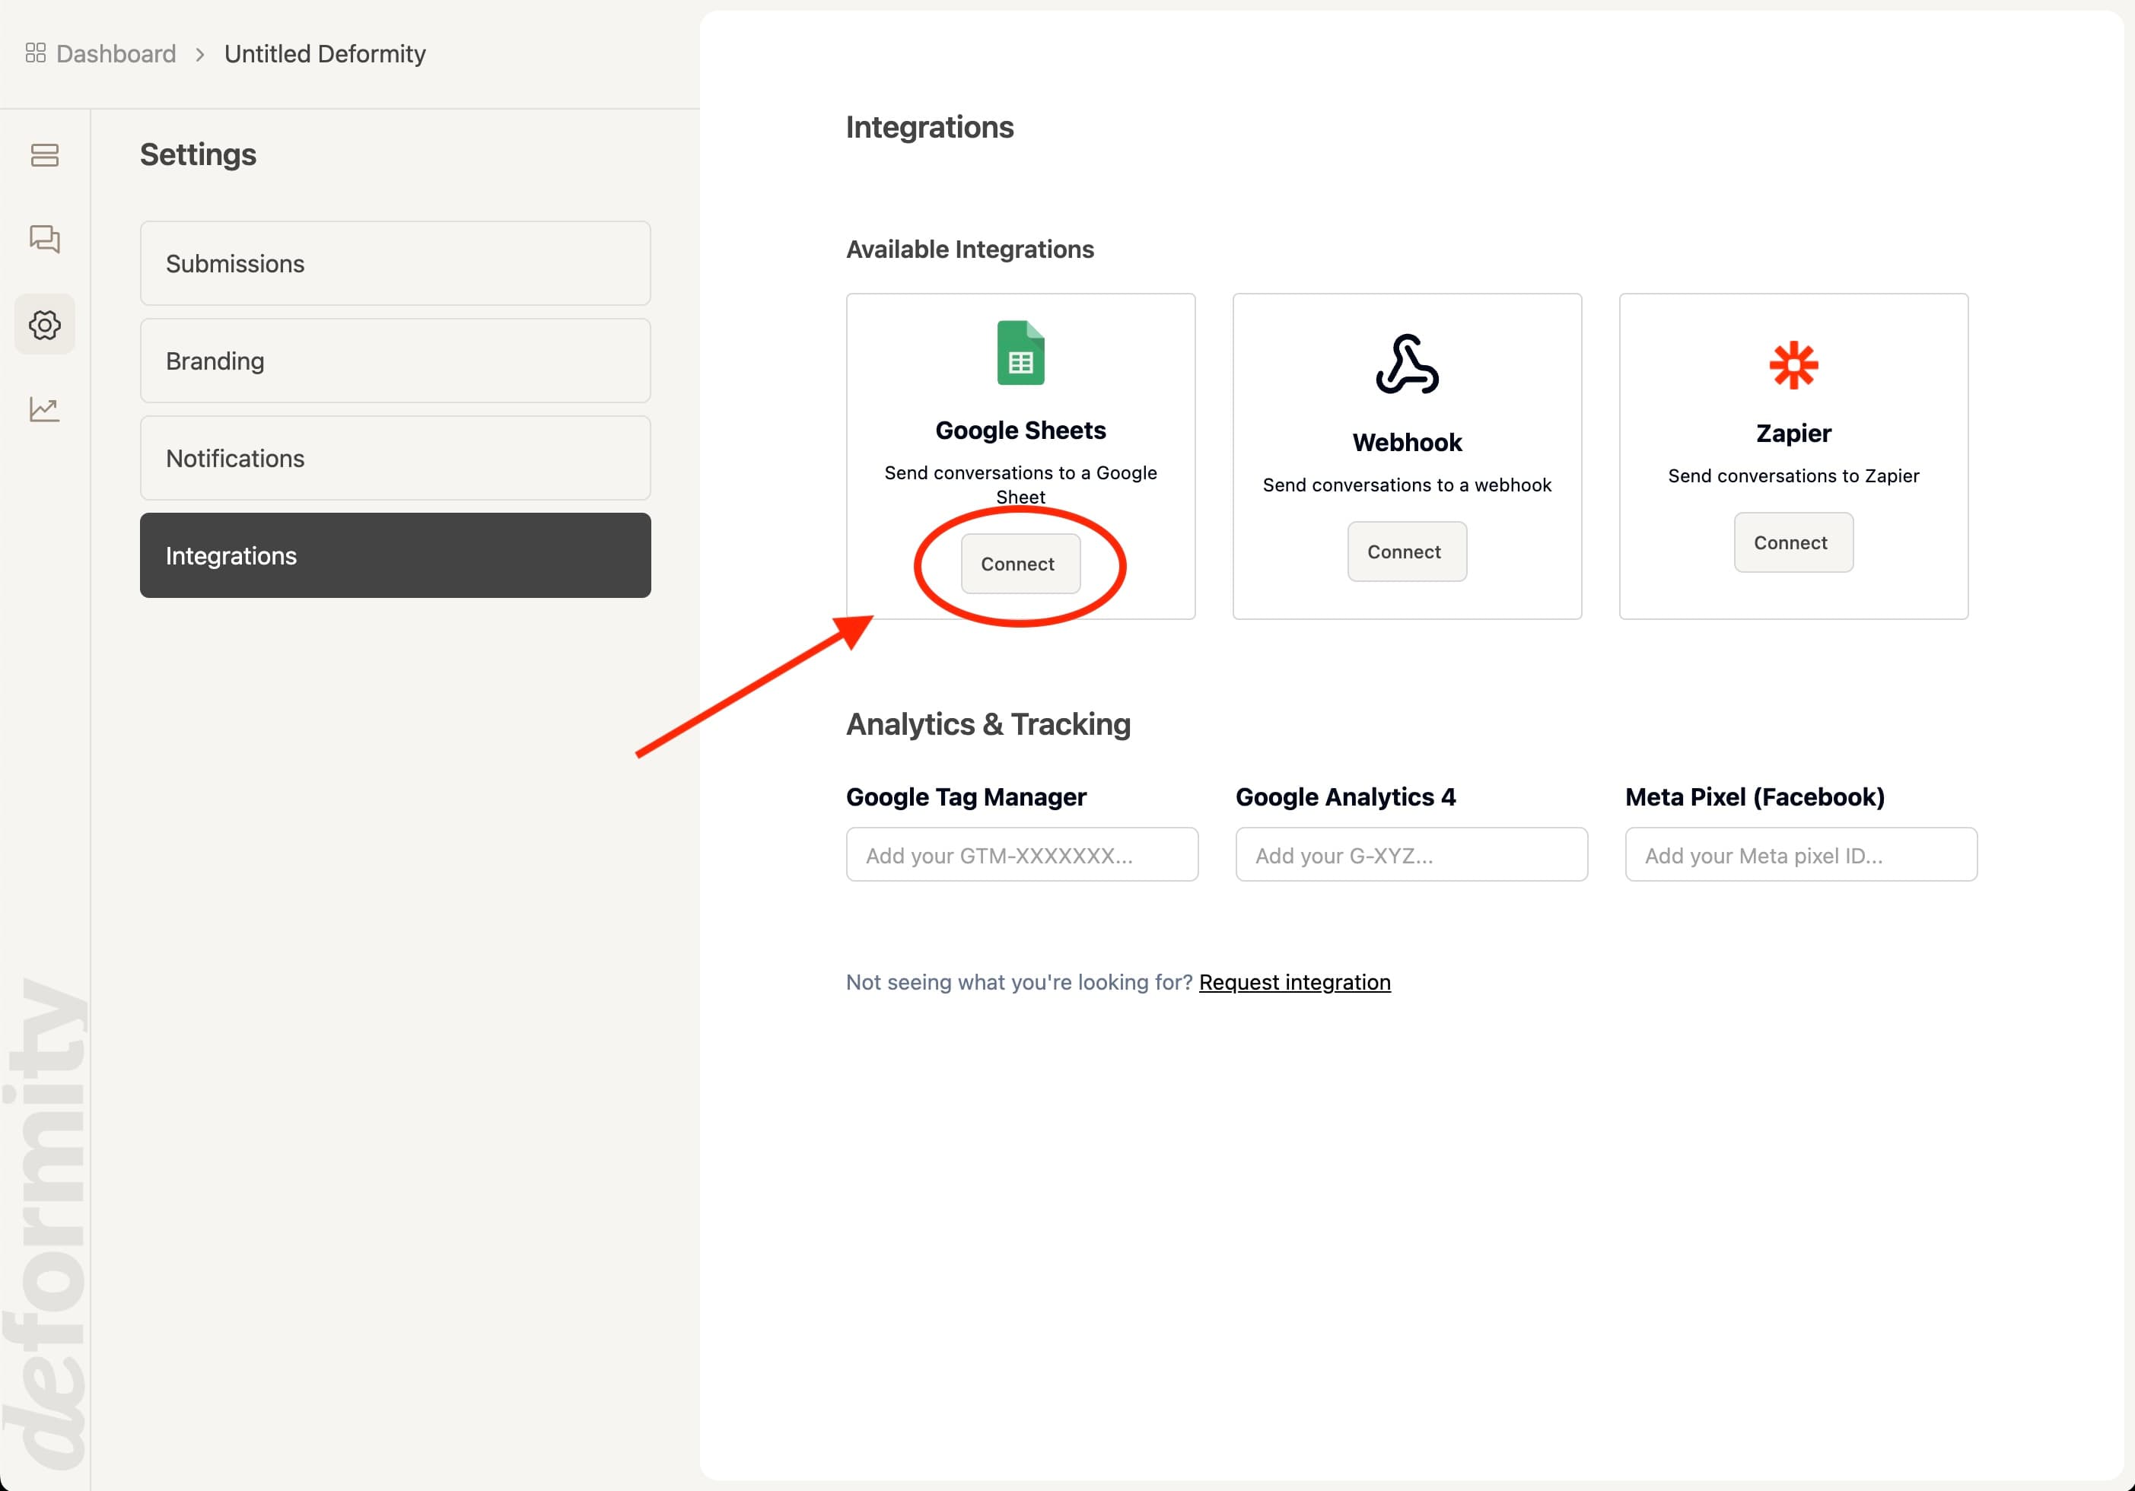Connect the Google Sheets integration

1020,563
